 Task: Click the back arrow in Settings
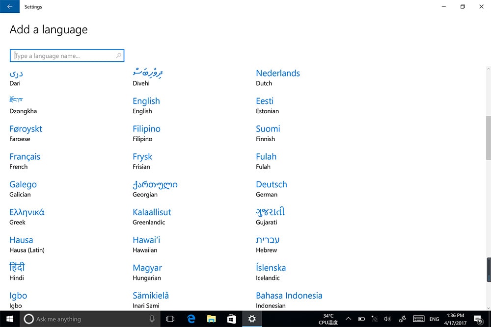(x=10, y=7)
